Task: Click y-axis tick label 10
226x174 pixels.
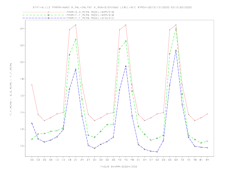Action: click(x=22, y=146)
